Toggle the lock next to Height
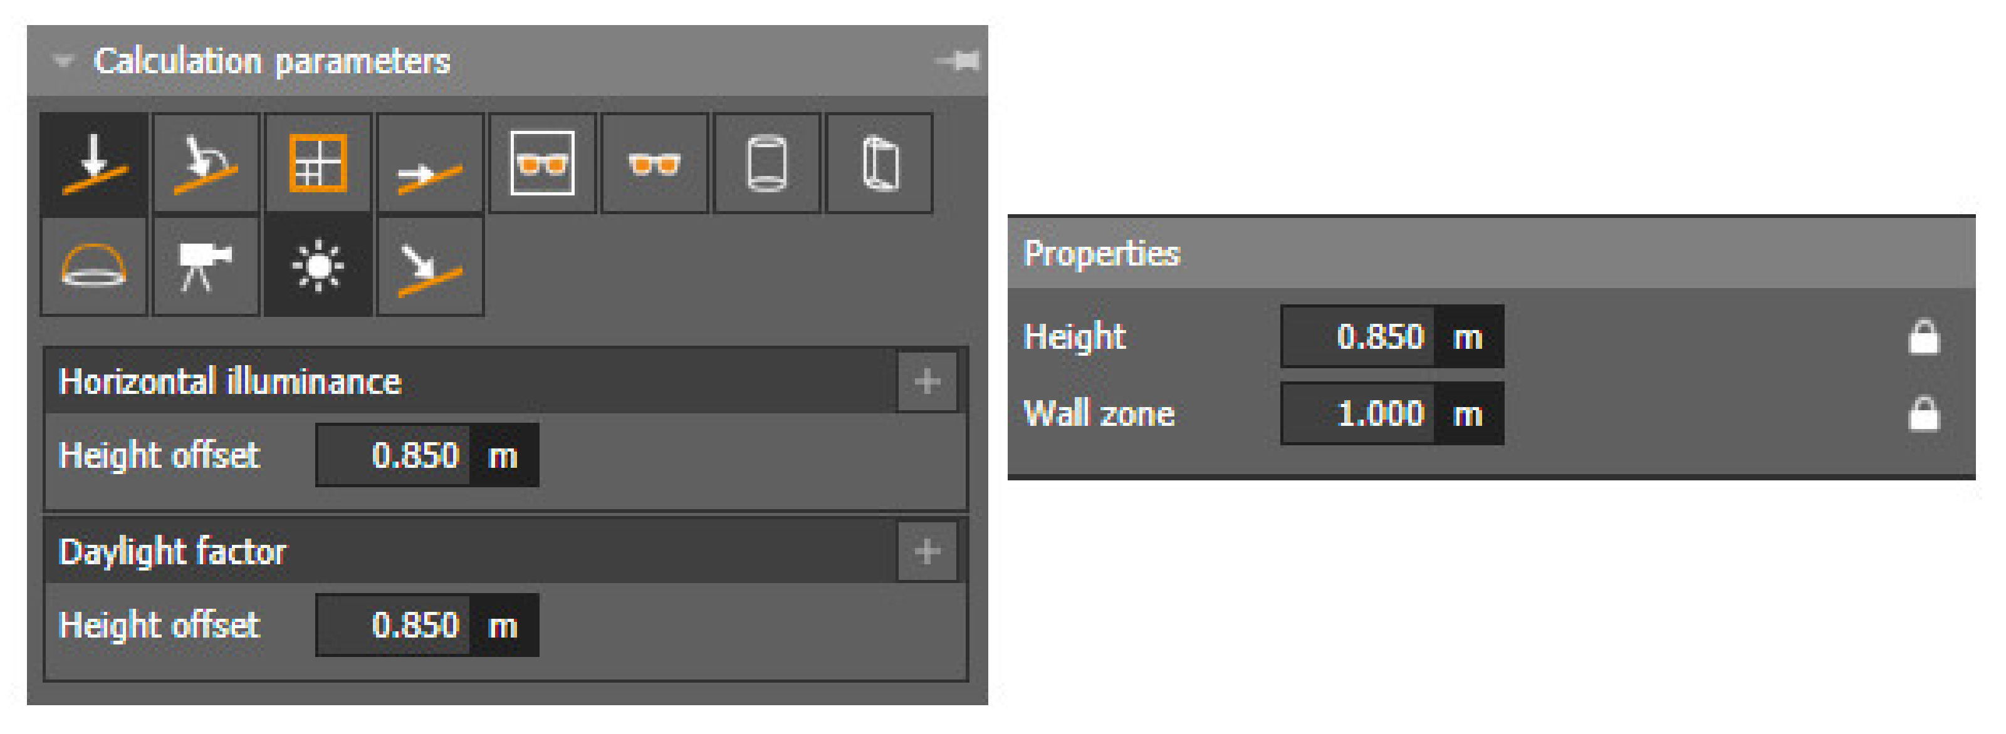Screen dimensions: 2006x734 coord(1923,337)
